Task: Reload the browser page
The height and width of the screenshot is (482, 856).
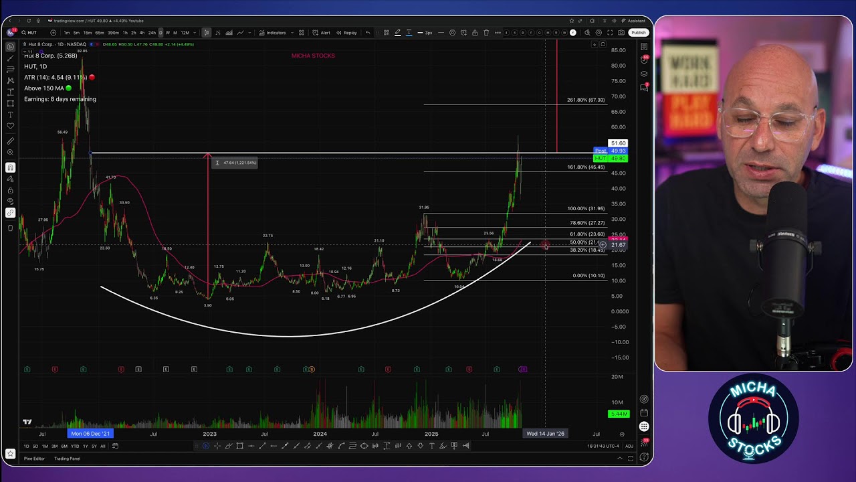Action: coord(28,21)
